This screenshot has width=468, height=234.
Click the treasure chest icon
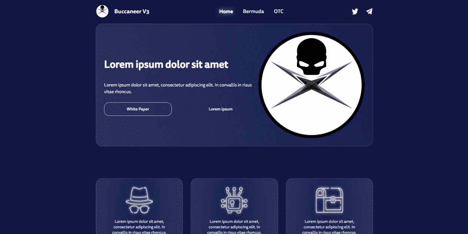click(330, 200)
